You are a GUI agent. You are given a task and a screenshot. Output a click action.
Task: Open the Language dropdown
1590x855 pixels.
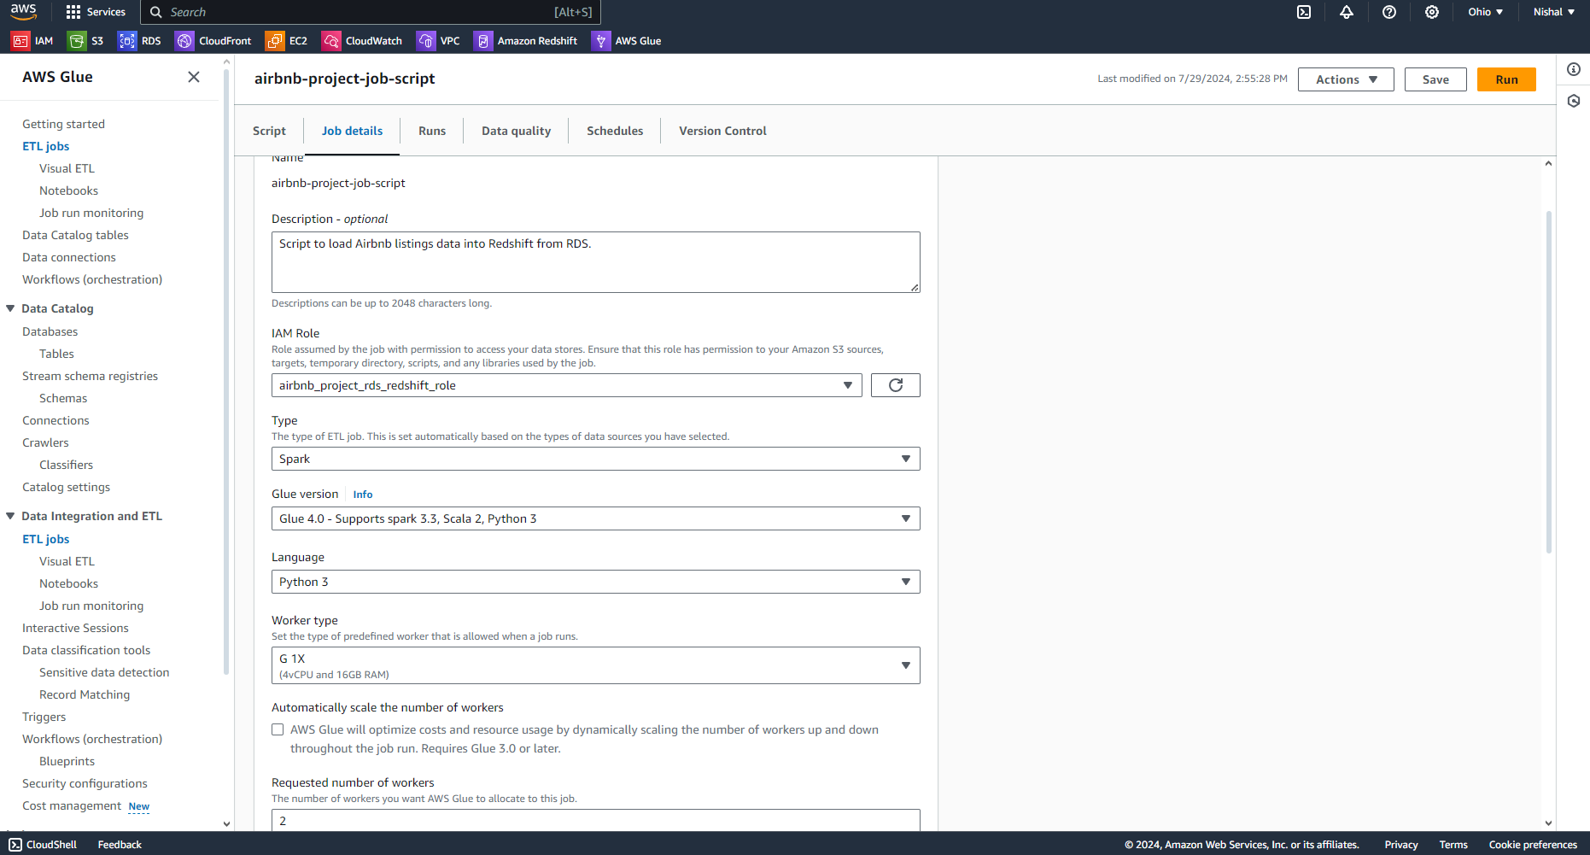[596, 582]
